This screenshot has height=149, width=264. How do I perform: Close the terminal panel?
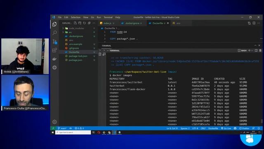259,46
